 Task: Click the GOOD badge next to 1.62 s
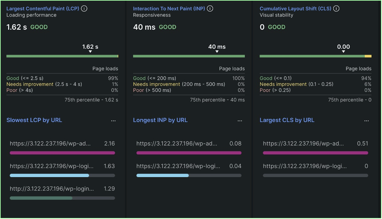click(x=39, y=27)
